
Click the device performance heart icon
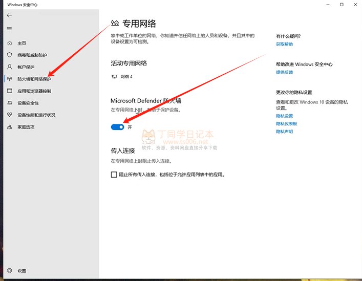[x=9, y=115]
